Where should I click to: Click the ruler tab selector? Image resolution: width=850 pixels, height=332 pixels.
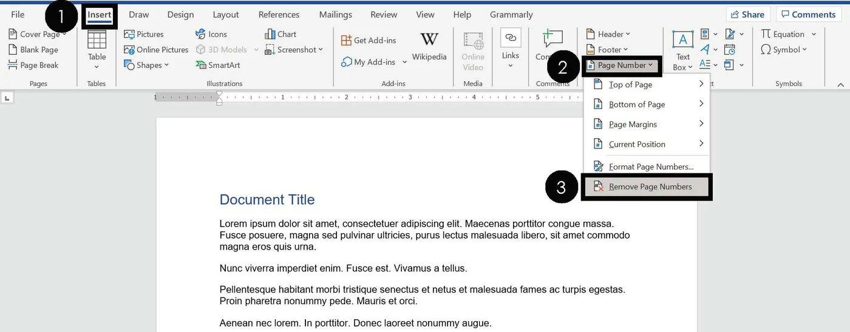7,98
